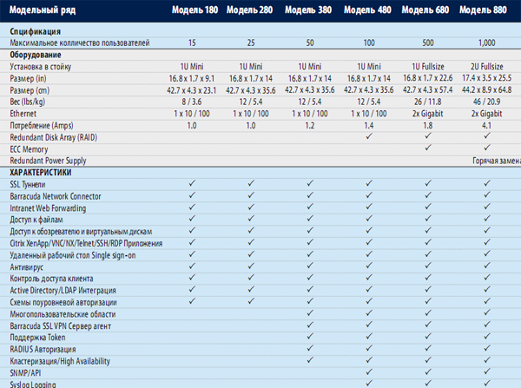Click Кластеризация/High Availability row label

[x=60, y=361]
